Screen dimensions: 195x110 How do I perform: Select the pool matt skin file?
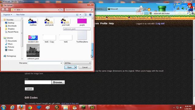pyautogui.click(x=66, y=22)
